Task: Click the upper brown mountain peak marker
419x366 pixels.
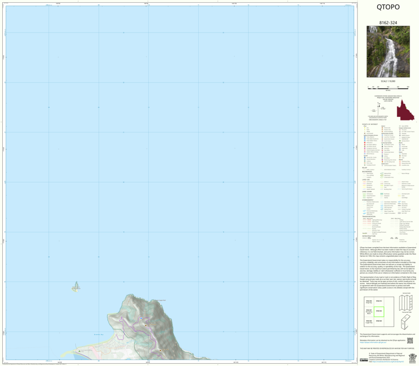Action: click(146, 326)
